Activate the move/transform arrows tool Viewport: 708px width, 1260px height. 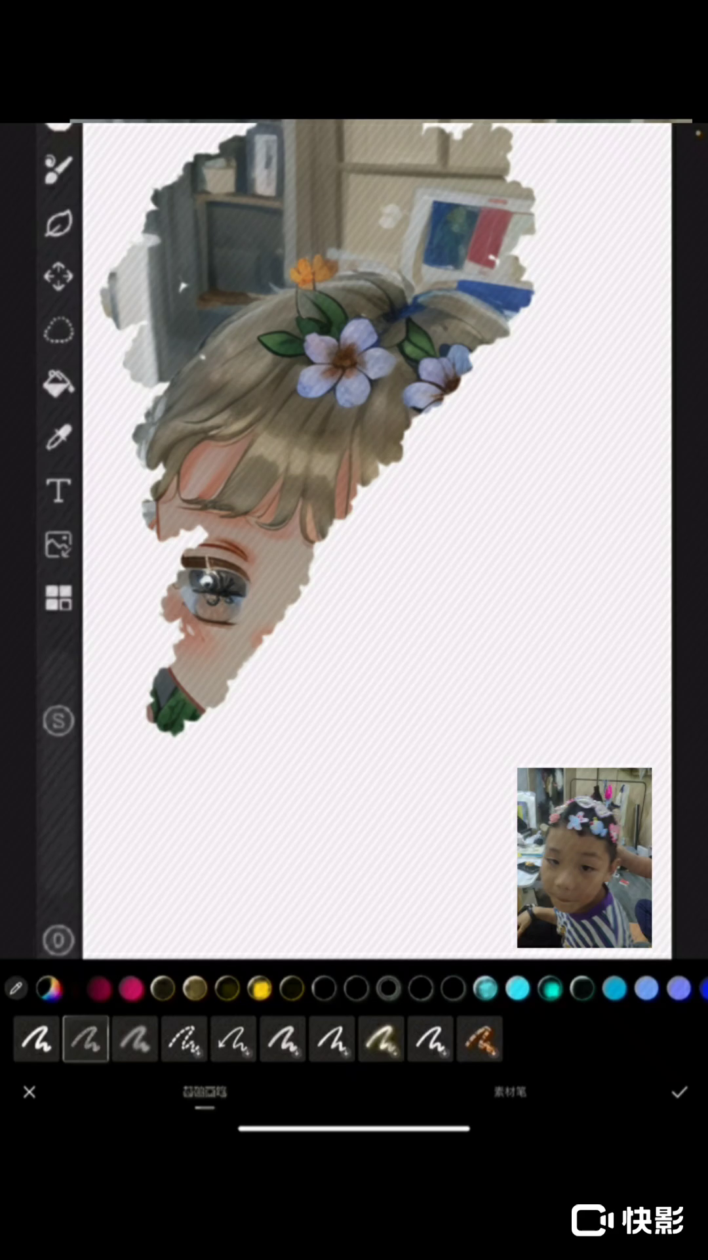[58, 276]
